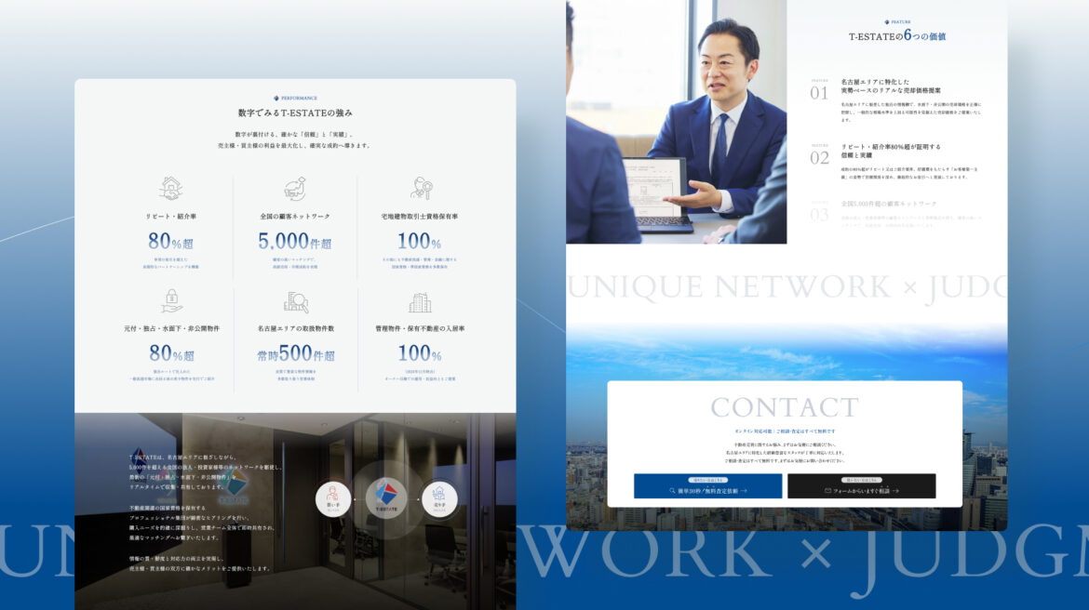The width and height of the screenshot is (1089, 610).
Task: Select feature 01 名古屋エリアに特化した heading
Action: point(885,86)
